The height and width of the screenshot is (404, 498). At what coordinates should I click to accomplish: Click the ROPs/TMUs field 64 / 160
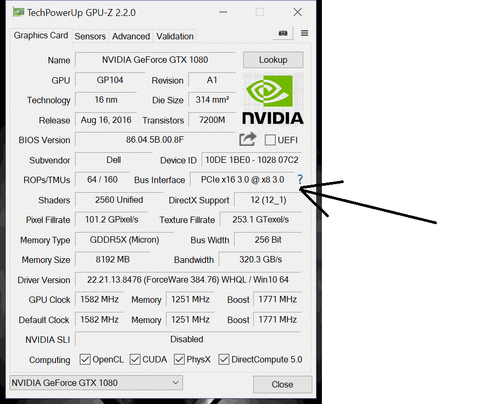[102, 179]
